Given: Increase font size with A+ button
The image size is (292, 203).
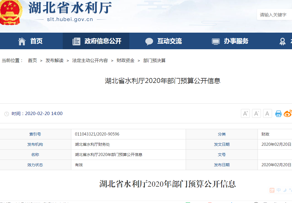Looking at the screenshot, I should (245, 113).
